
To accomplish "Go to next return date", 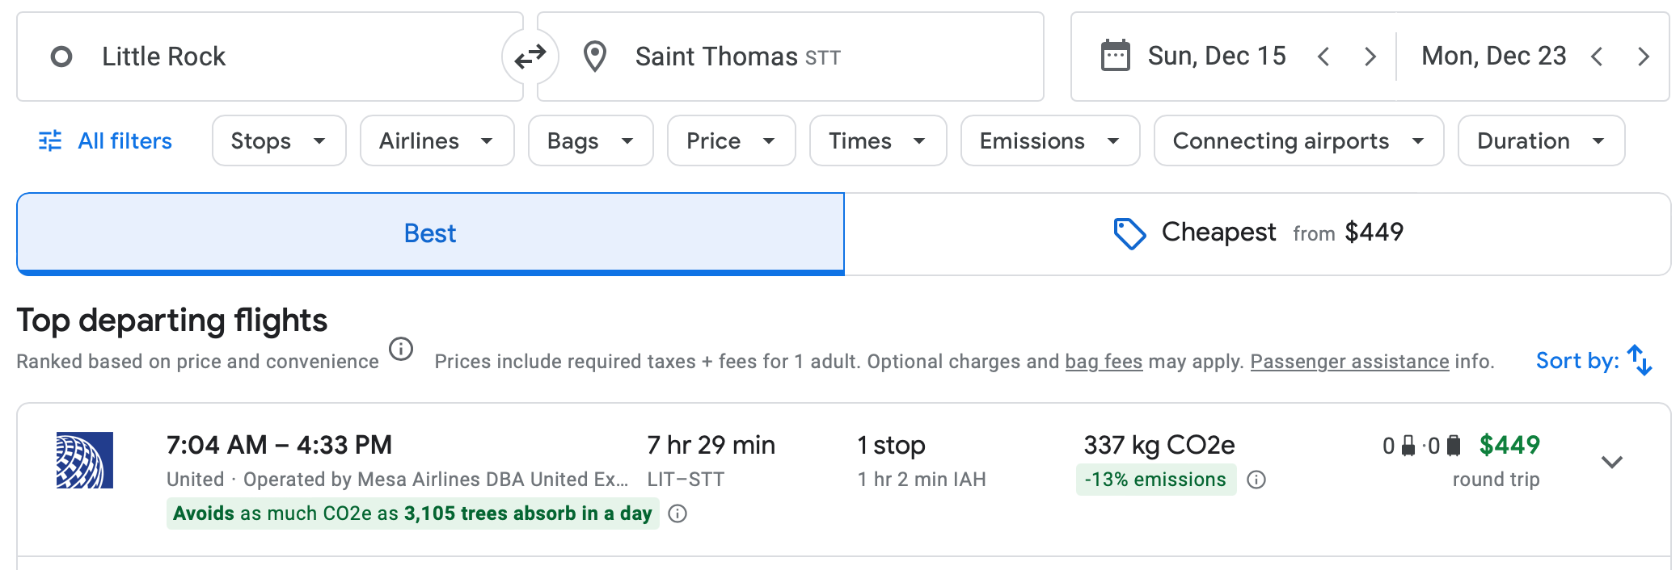I will (x=1644, y=57).
